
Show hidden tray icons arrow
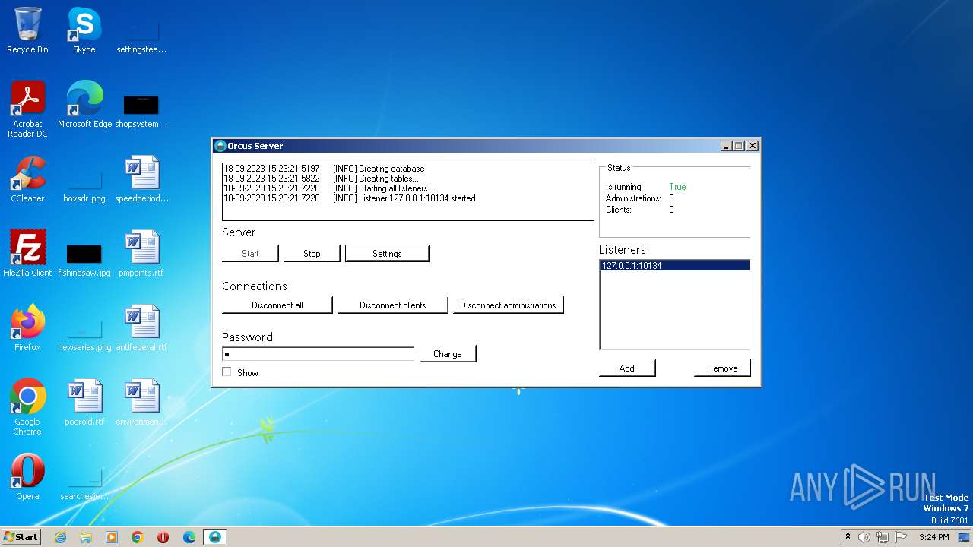848,536
